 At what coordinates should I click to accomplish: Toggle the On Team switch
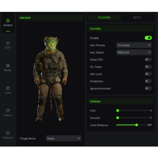click(148, 67)
